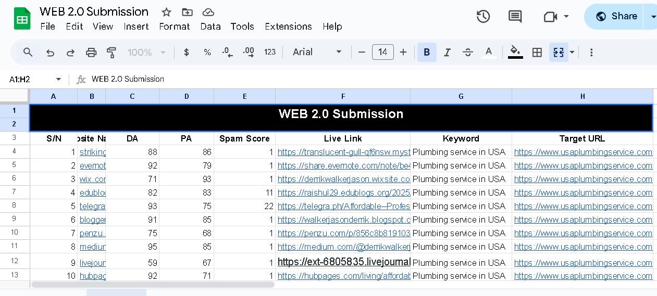Open the comments speech bubble icon
657x296 pixels.
pyautogui.click(x=515, y=17)
